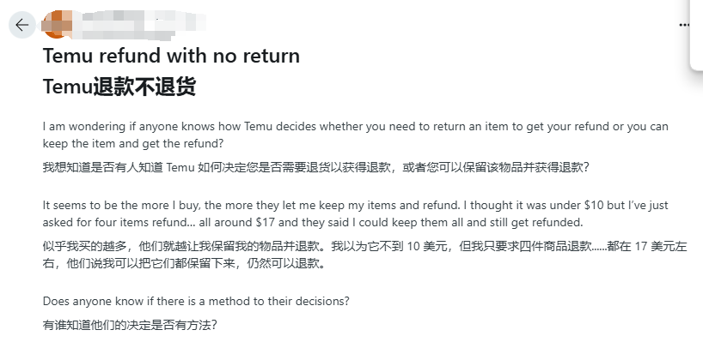Select the white popup panel at top right
Viewport: 703px width, 342px height.
pos(696,35)
